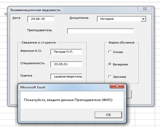Open the Дисциплина dropdown arrow
160x127 pixels.
[x=143, y=19]
